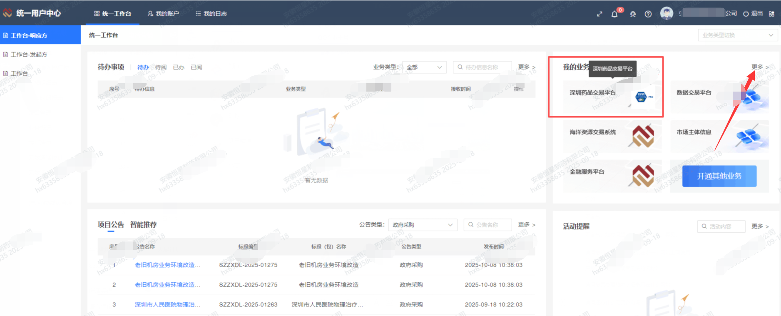Viewport: 781px width, 316px height.
Task: Open the notification bell
Action: pos(614,14)
